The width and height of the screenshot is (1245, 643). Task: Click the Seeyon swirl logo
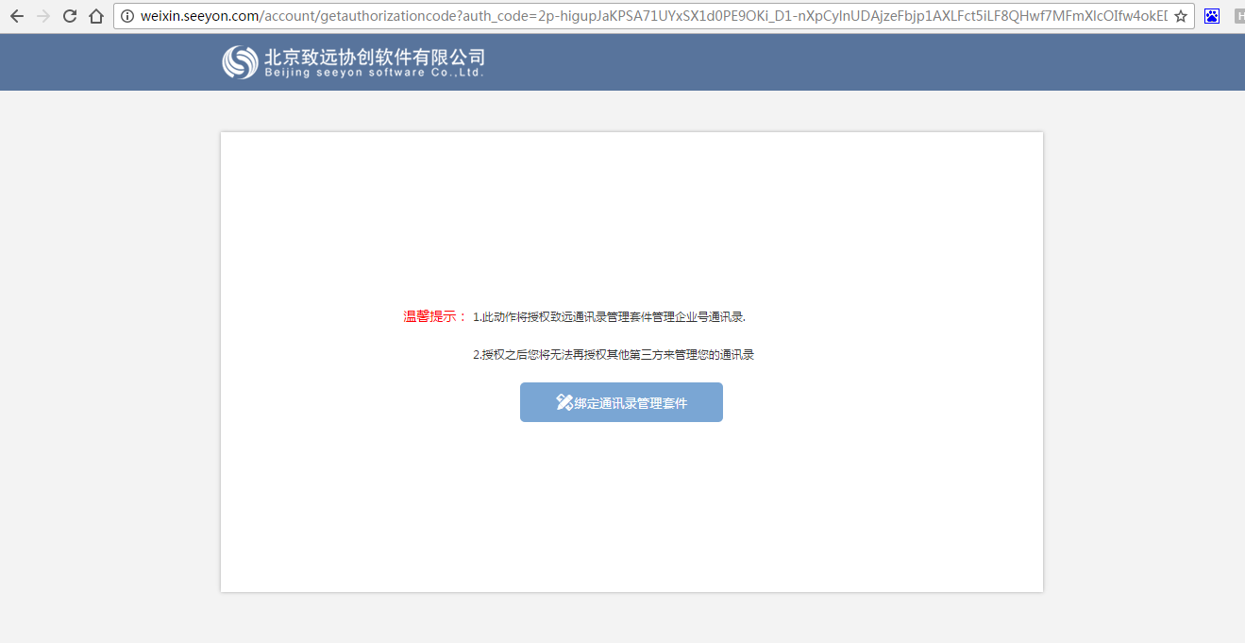(240, 62)
